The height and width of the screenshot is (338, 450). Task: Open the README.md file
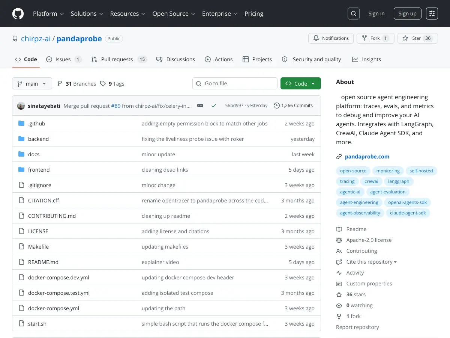[x=43, y=262]
